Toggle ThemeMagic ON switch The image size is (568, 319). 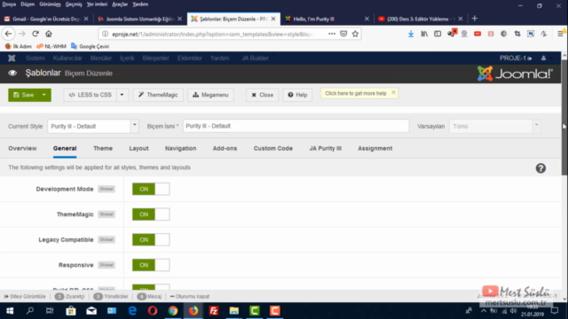[151, 214]
